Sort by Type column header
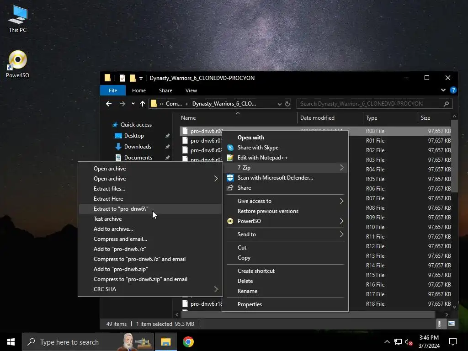Screen dimensions: 468x351 pyautogui.click(x=390, y=118)
